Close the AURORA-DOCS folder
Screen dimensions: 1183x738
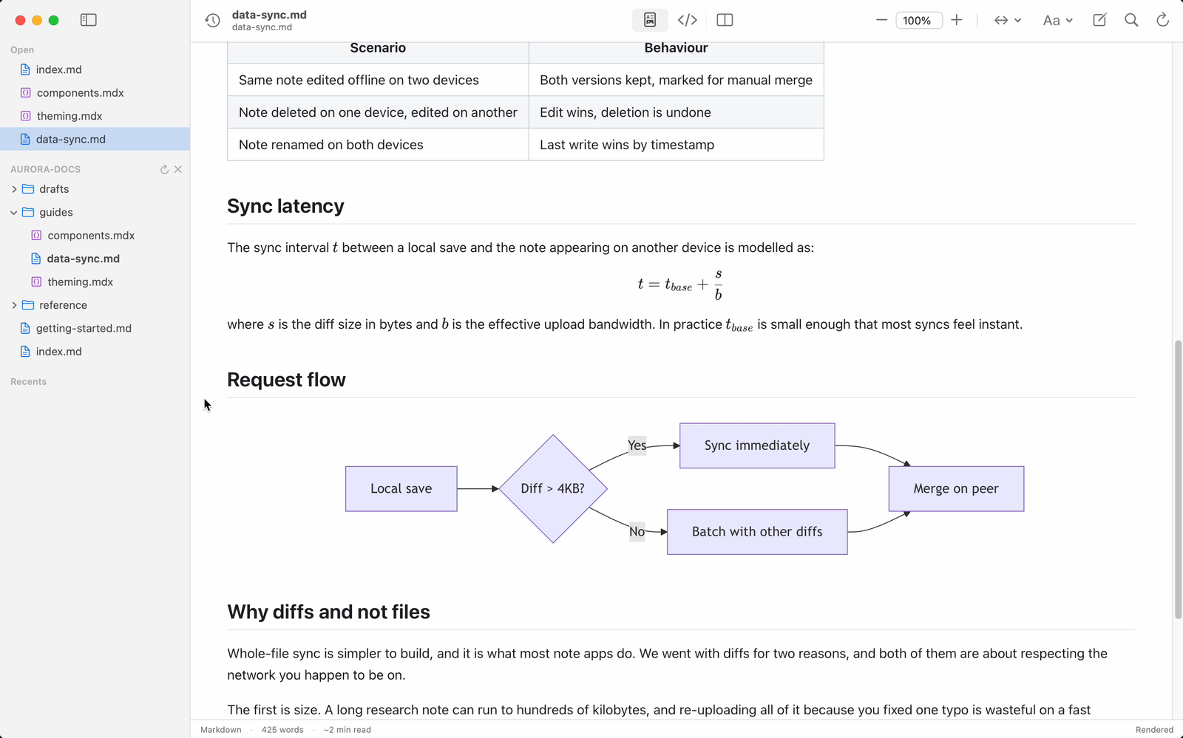(178, 169)
